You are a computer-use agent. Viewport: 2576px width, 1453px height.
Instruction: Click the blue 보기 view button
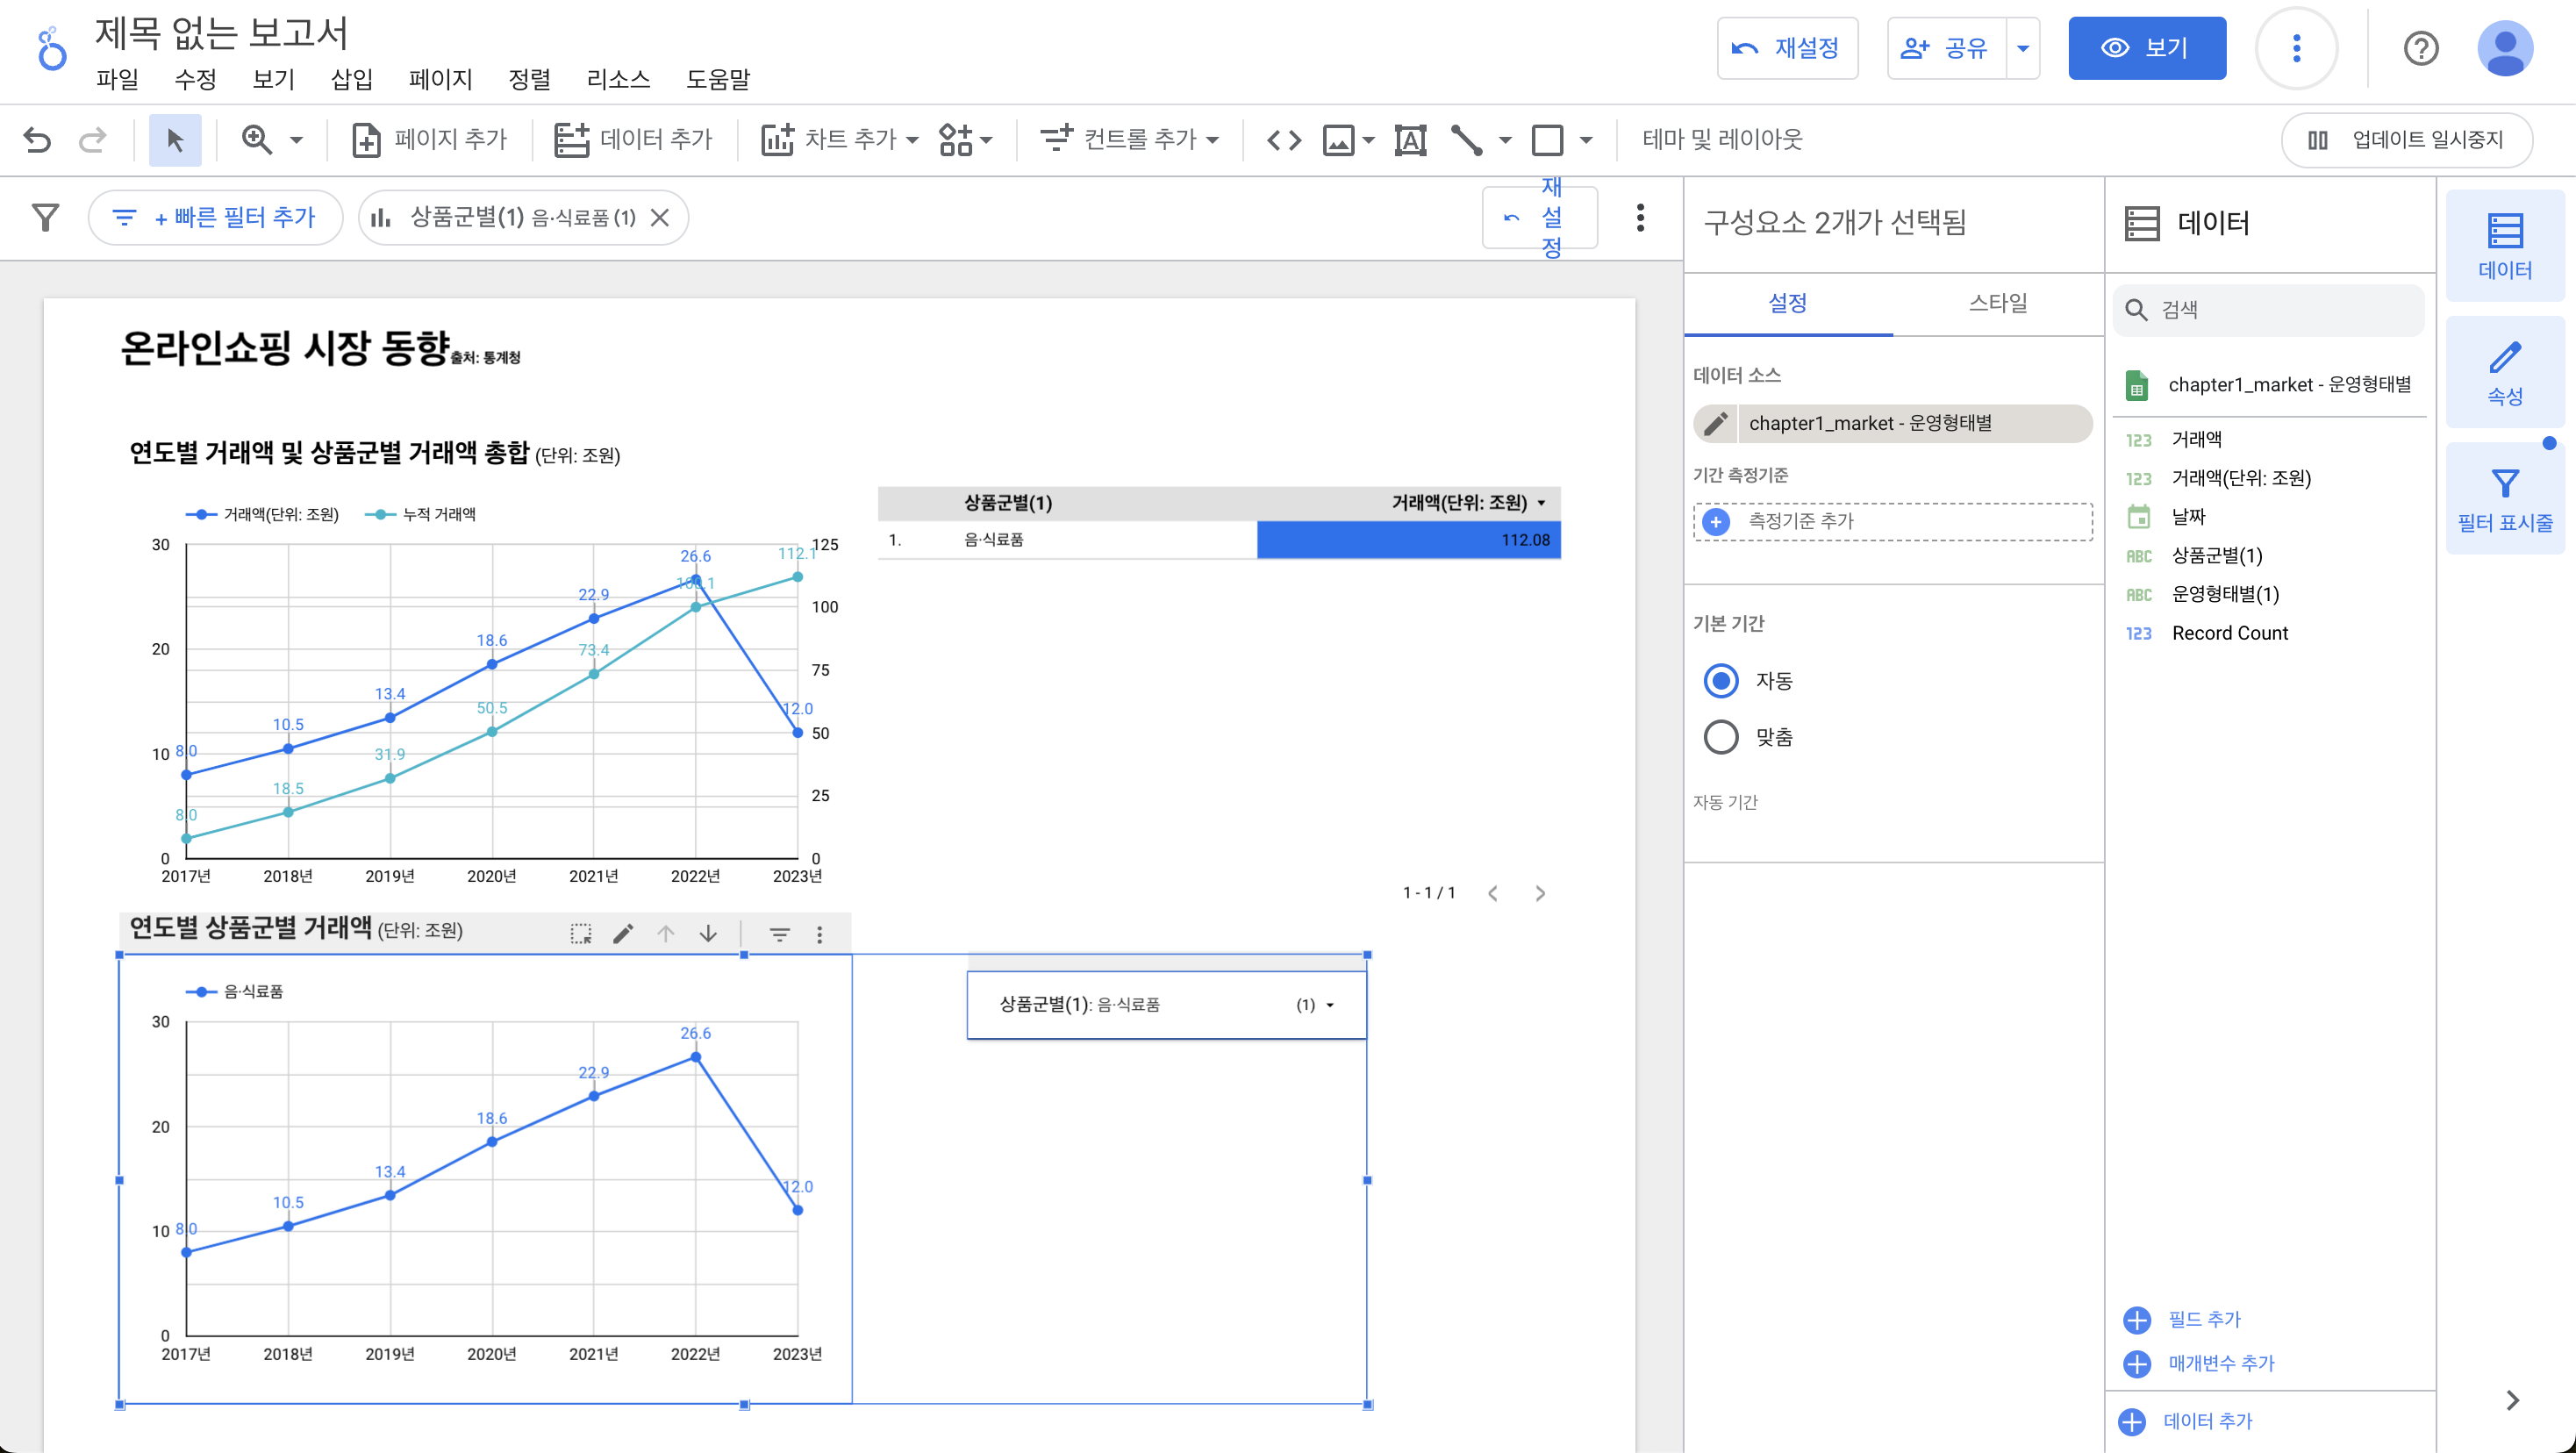pos(2146,48)
